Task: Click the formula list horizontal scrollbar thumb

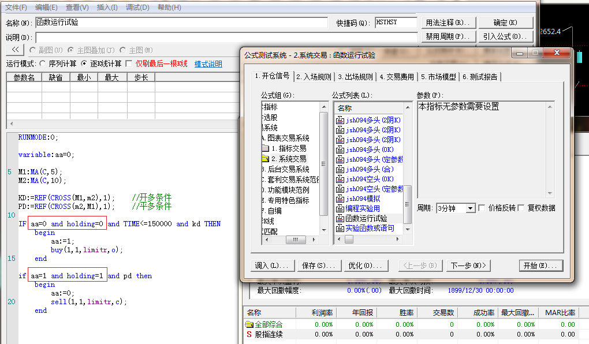Action: pos(349,240)
